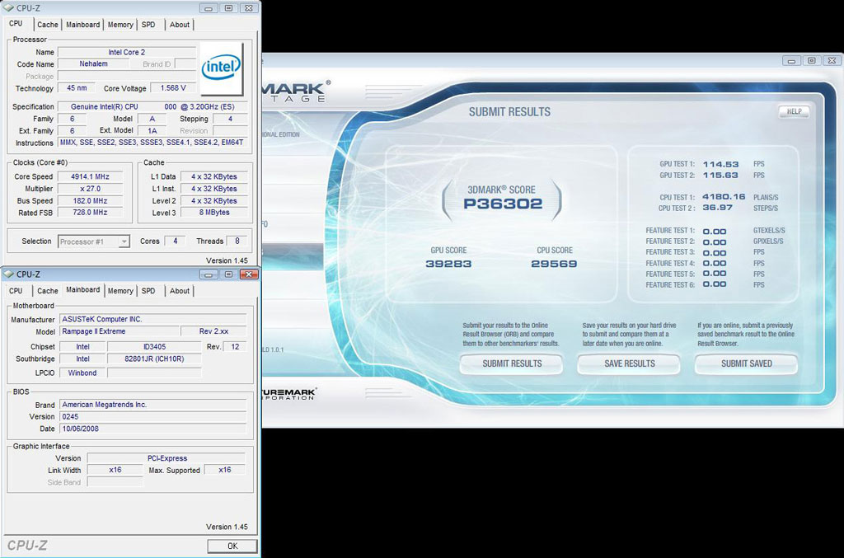This screenshot has height=558, width=844.
Task: Click the Intel logo in CPU-Z
Action: point(221,68)
